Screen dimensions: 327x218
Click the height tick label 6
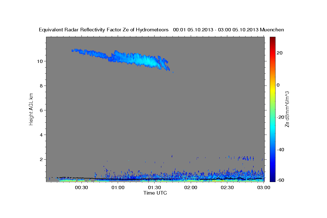(42, 110)
